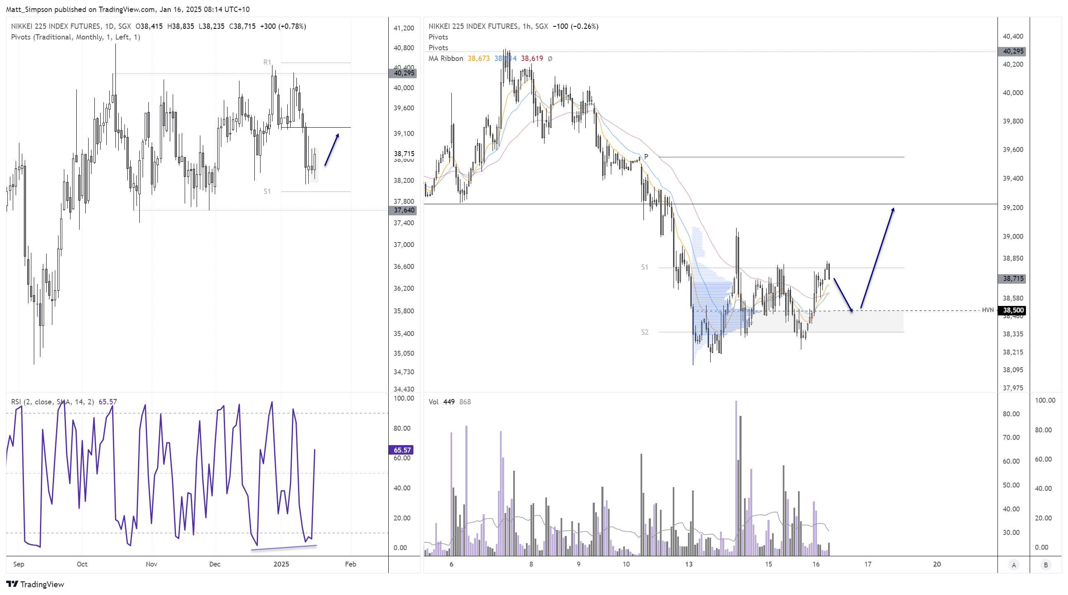Screen dimensions: 1068x595
Task: Click the Matt_Simpson published on TradingView.com header
Action: click(x=128, y=9)
